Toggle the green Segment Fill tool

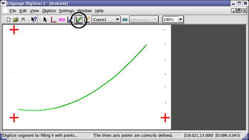(x=79, y=20)
